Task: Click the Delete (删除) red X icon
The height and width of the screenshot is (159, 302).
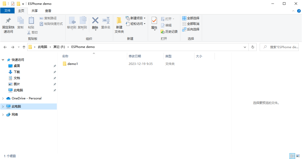Action: [95, 20]
